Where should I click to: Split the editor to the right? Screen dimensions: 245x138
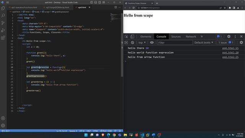116,7
